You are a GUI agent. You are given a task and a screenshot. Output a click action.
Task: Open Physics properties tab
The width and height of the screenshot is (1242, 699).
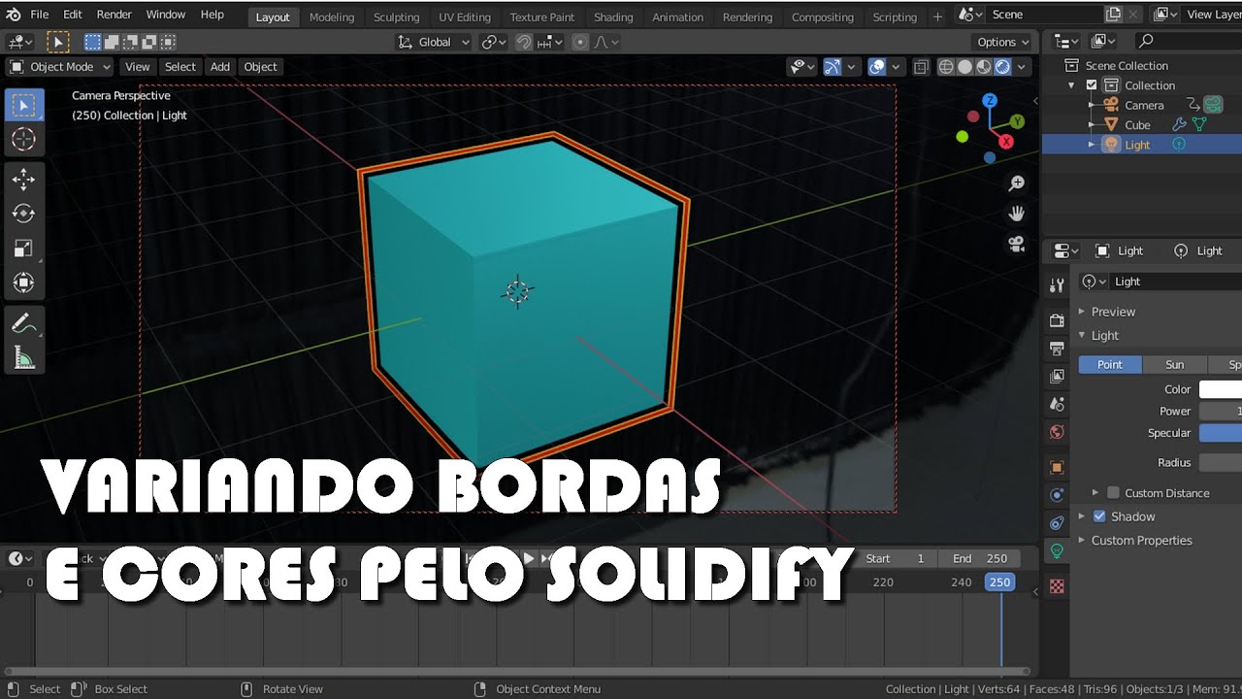pyautogui.click(x=1057, y=495)
